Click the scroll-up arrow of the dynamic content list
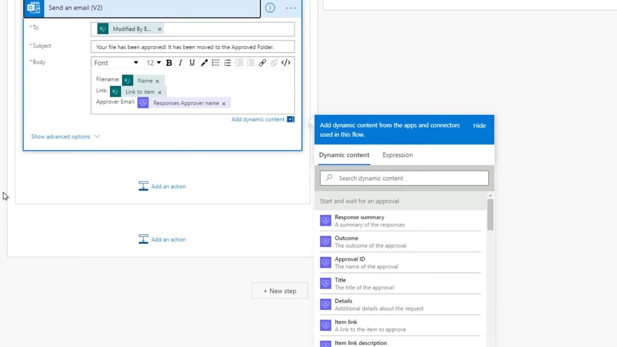617x347 pixels. click(x=490, y=195)
